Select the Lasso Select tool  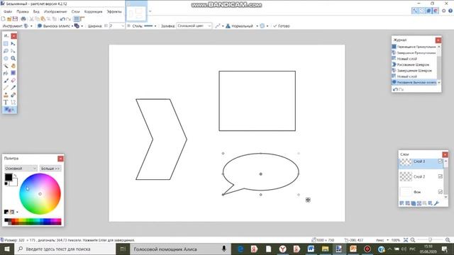click(x=6, y=51)
